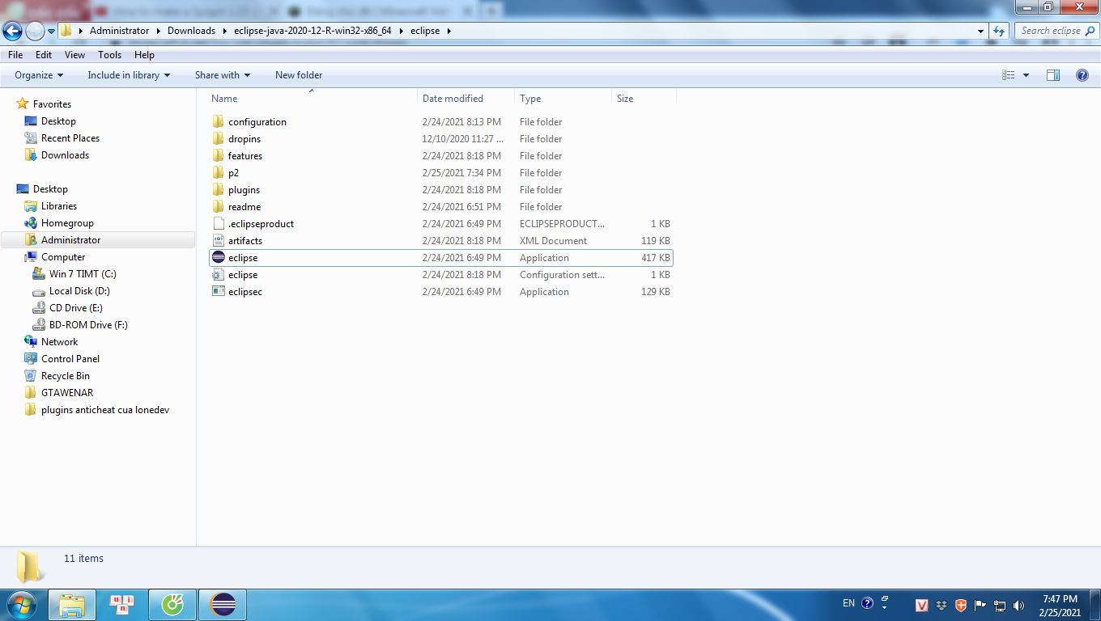Select Administrator in the address breadcrumb
This screenshot has width=1101, height=621.
tap(119, 31)
